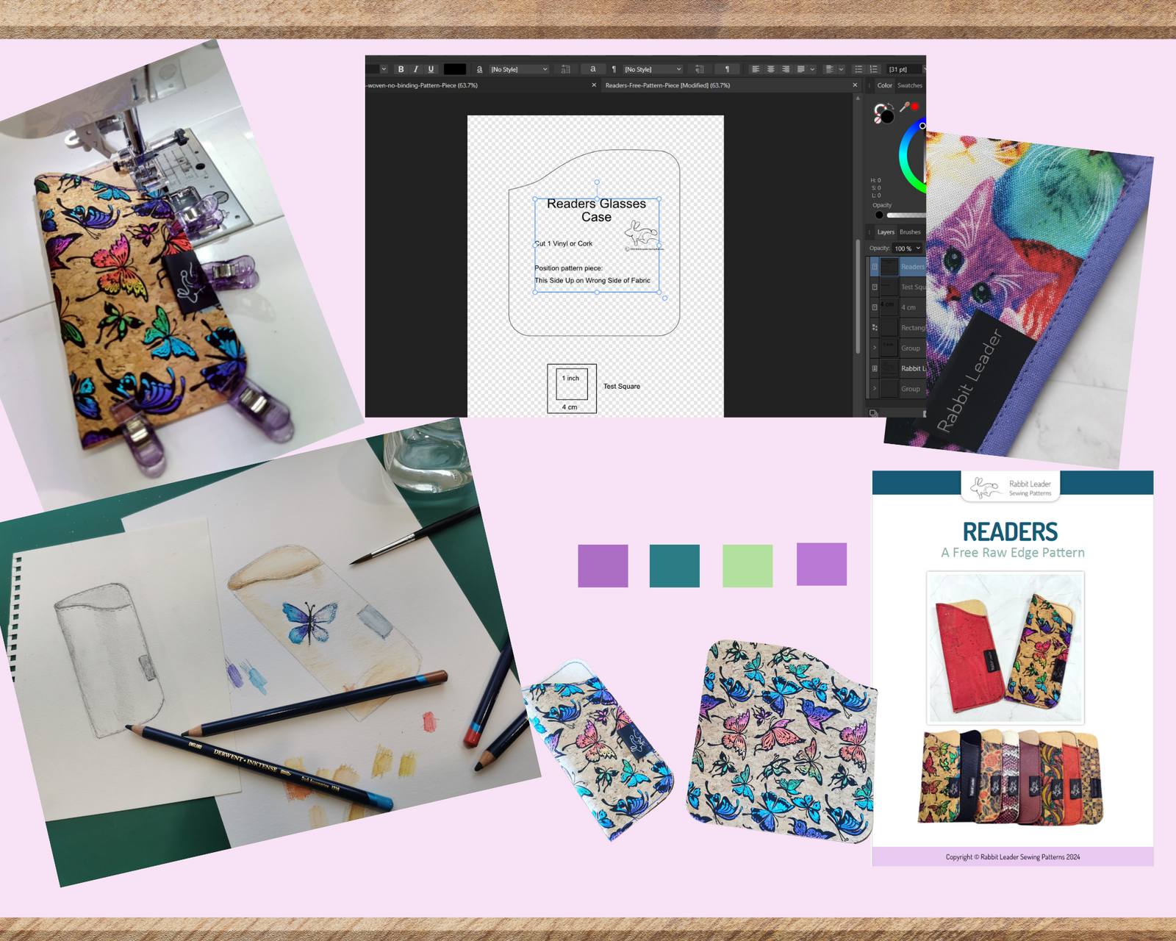1176x941 pixels.
Task: Switch to the Swatches tab
Action: (x=910, y=85)
